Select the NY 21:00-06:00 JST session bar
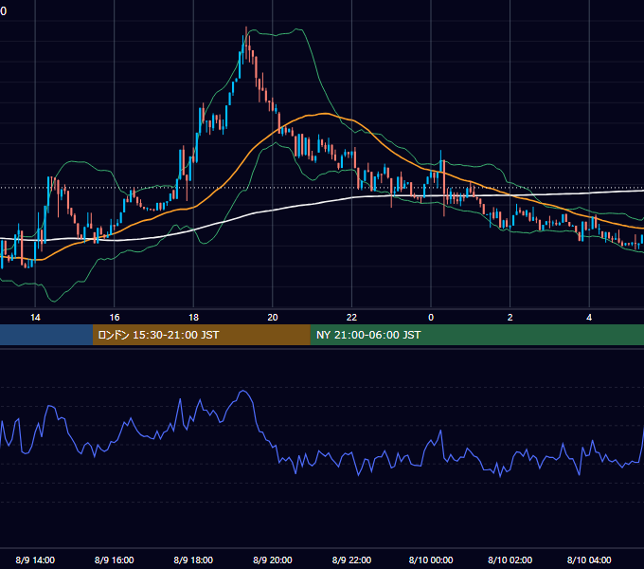Screen dimensions: 644x569 point(476,335)
